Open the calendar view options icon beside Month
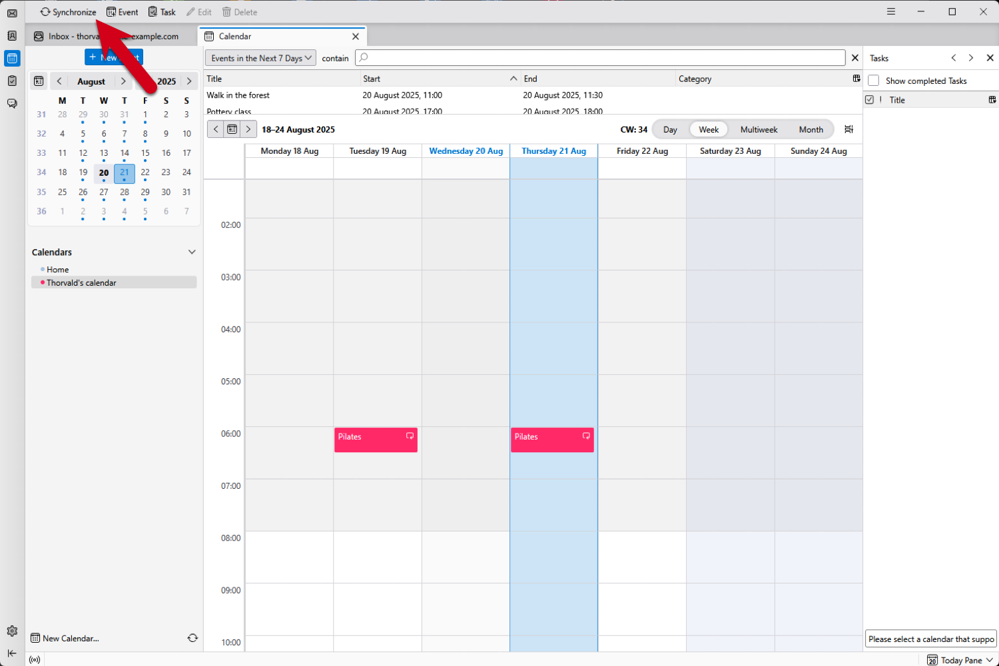Image resolution: width=999 pixels, height=666 pixels. 848,129
